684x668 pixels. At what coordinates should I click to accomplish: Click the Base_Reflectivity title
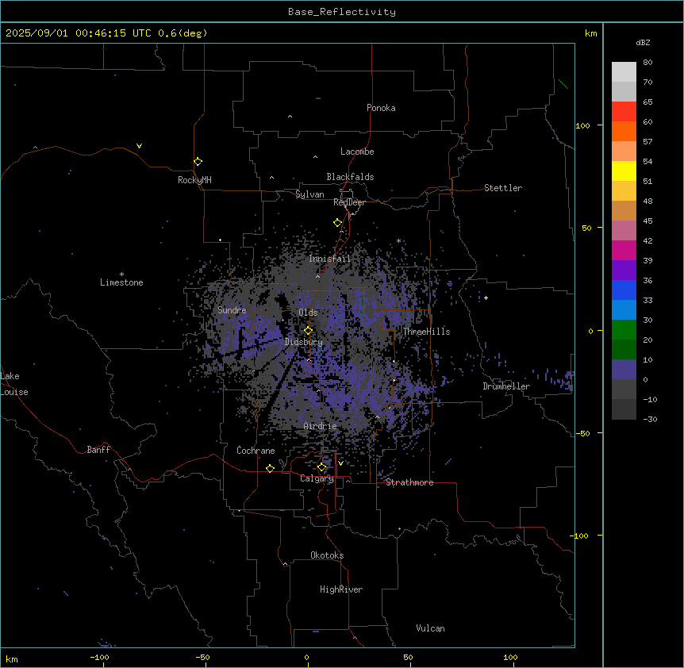[342, 12]
